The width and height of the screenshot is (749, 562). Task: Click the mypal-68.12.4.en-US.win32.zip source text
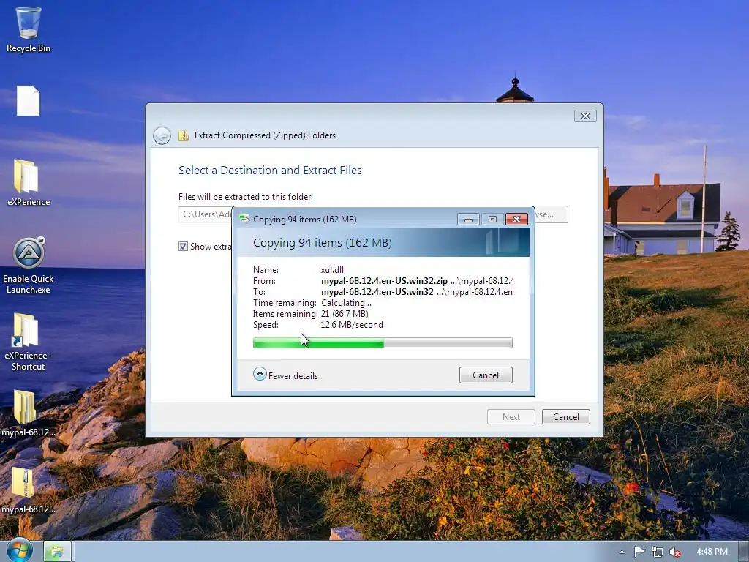click(384, 281)
